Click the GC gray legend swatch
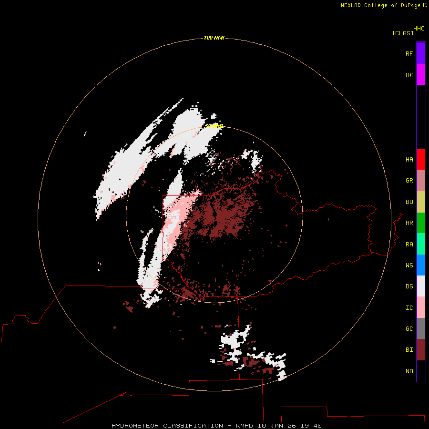This screenshot has width=429, height=429. 421,328
